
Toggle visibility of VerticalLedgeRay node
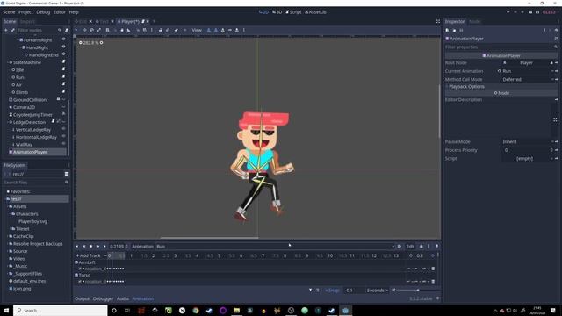coord(63,129)
